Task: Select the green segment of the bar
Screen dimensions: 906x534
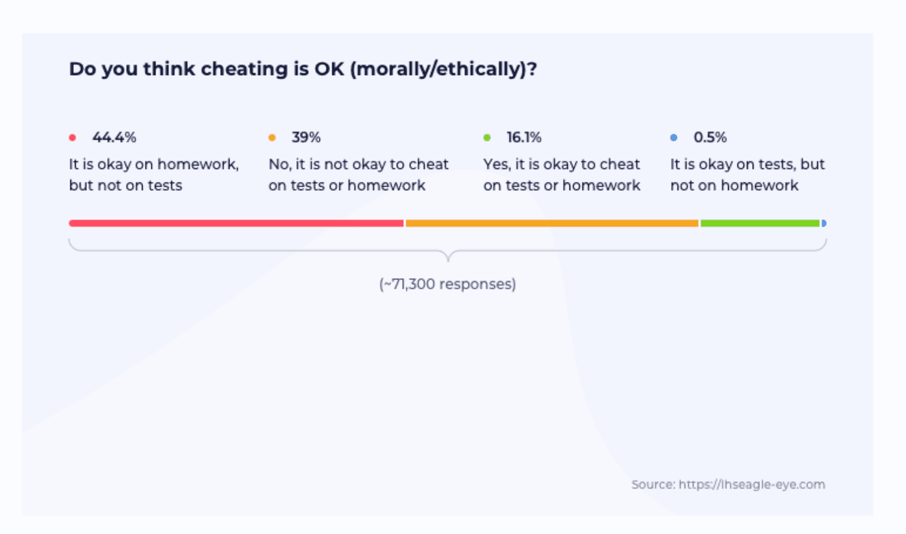Action: [x=760, y=223]
